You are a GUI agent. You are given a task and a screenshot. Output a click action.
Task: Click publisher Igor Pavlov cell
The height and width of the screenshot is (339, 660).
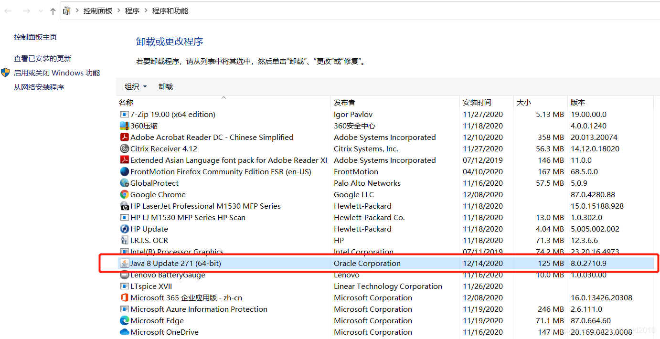click(353, 115)
